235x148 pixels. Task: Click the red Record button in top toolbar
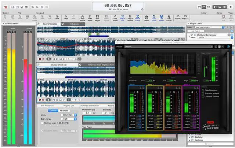click(6, 7)
